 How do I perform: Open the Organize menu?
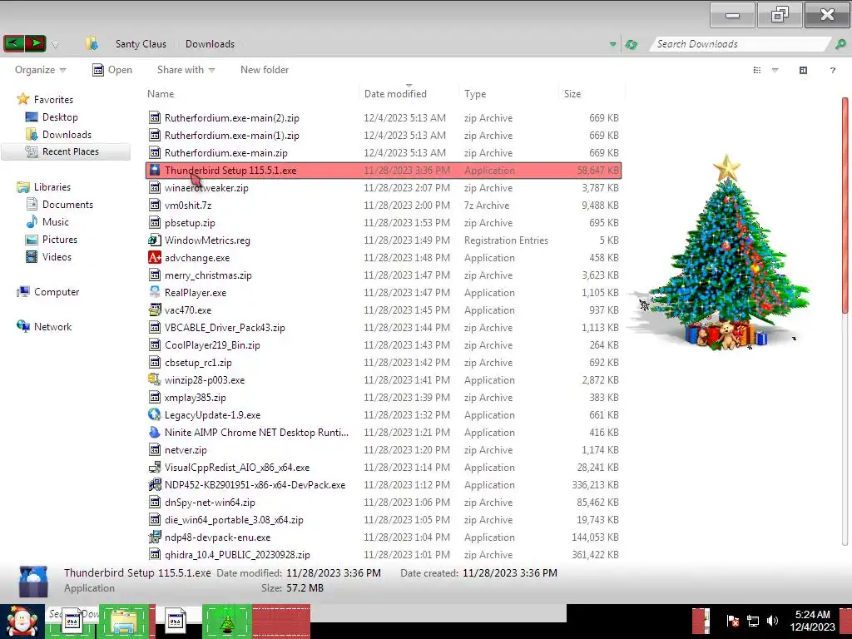[40, 70]
